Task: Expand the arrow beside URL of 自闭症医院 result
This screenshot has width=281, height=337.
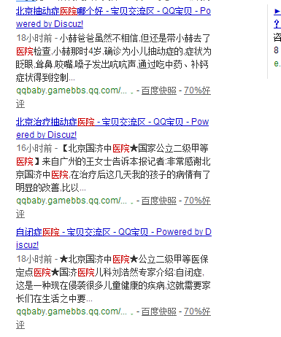Action: [x=131, y=314]
